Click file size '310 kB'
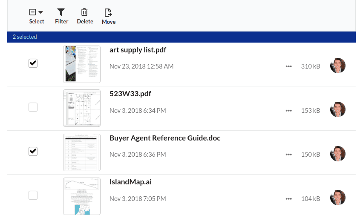The height and width of the screenshot is (218, 363). point(311,66)
